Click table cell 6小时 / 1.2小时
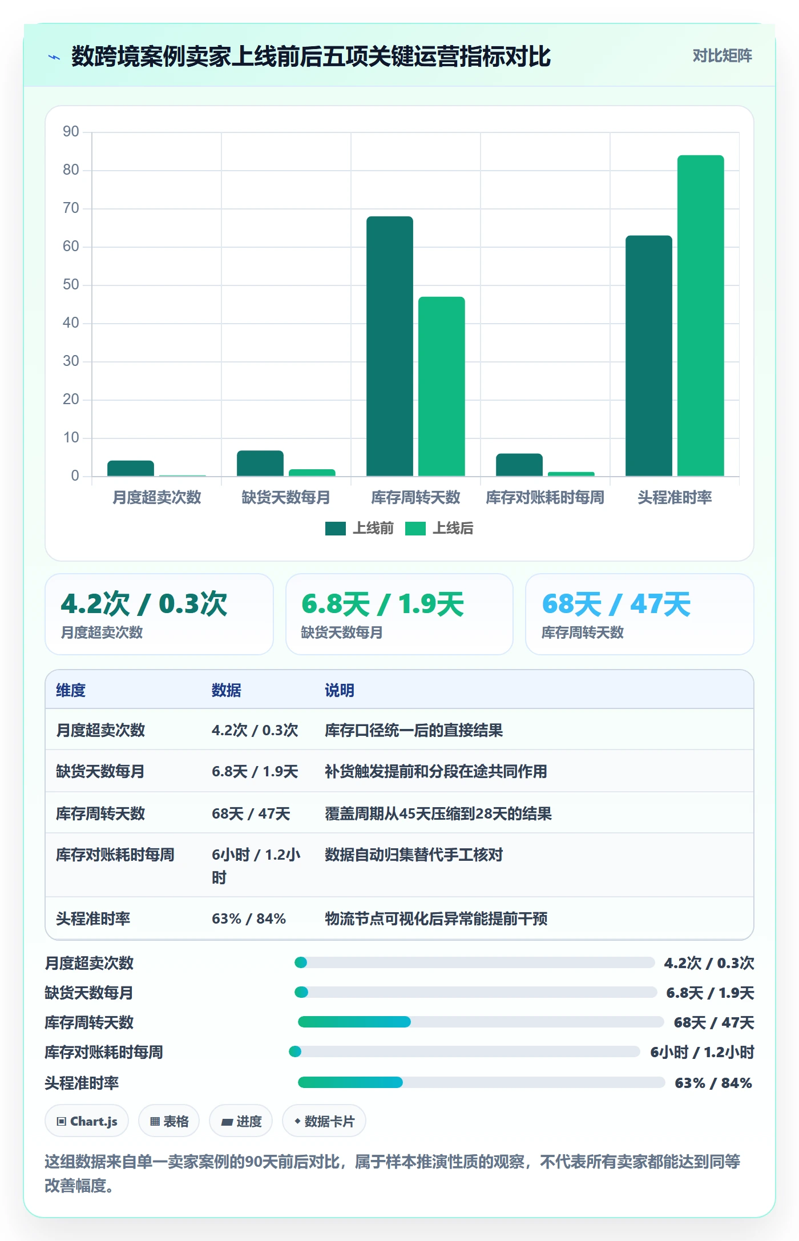This screenshot has width=799, height=1241. click(x=256, y=865)
